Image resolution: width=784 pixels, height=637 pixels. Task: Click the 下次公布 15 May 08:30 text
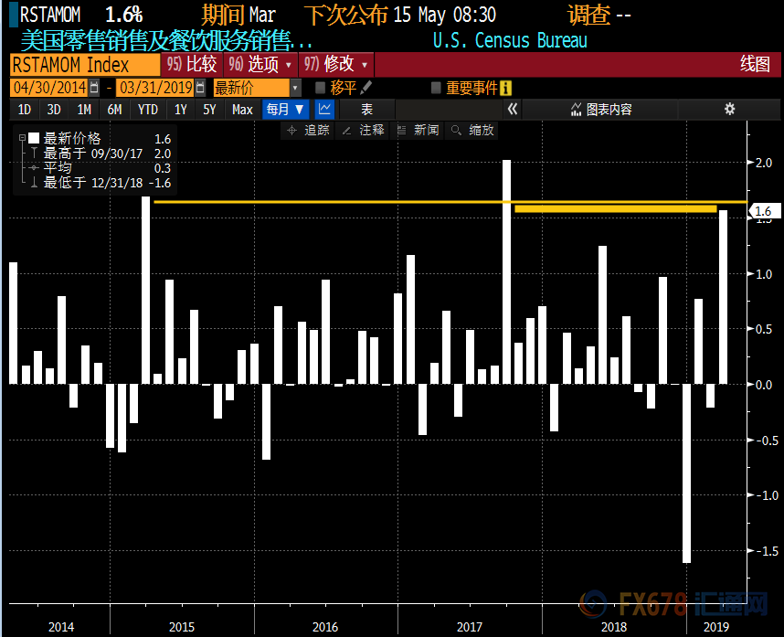click(x=400, y=15)
